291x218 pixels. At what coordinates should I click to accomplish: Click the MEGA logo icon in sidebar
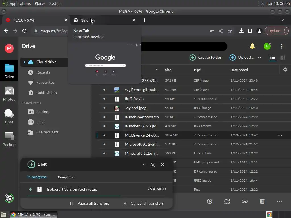click(x=9, y=49)
